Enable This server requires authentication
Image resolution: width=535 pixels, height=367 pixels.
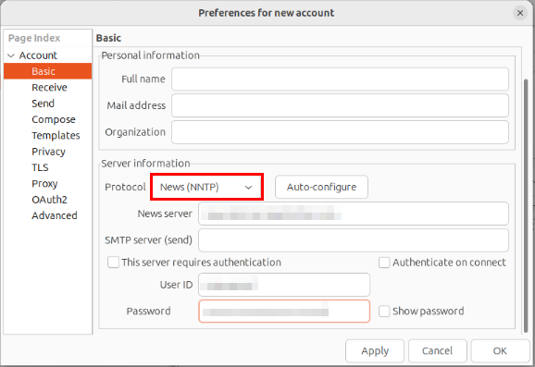(113, 263)
